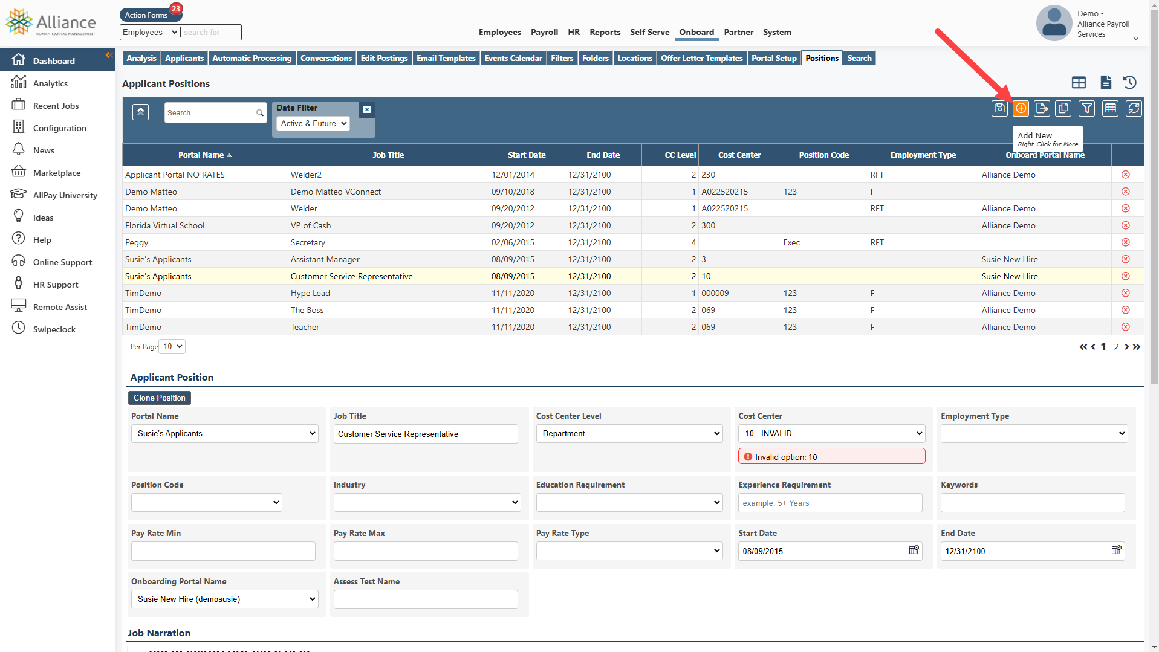Go to the last page with double-arrow
This screenshot has height=652, width=1159.
pos(1137,347)
